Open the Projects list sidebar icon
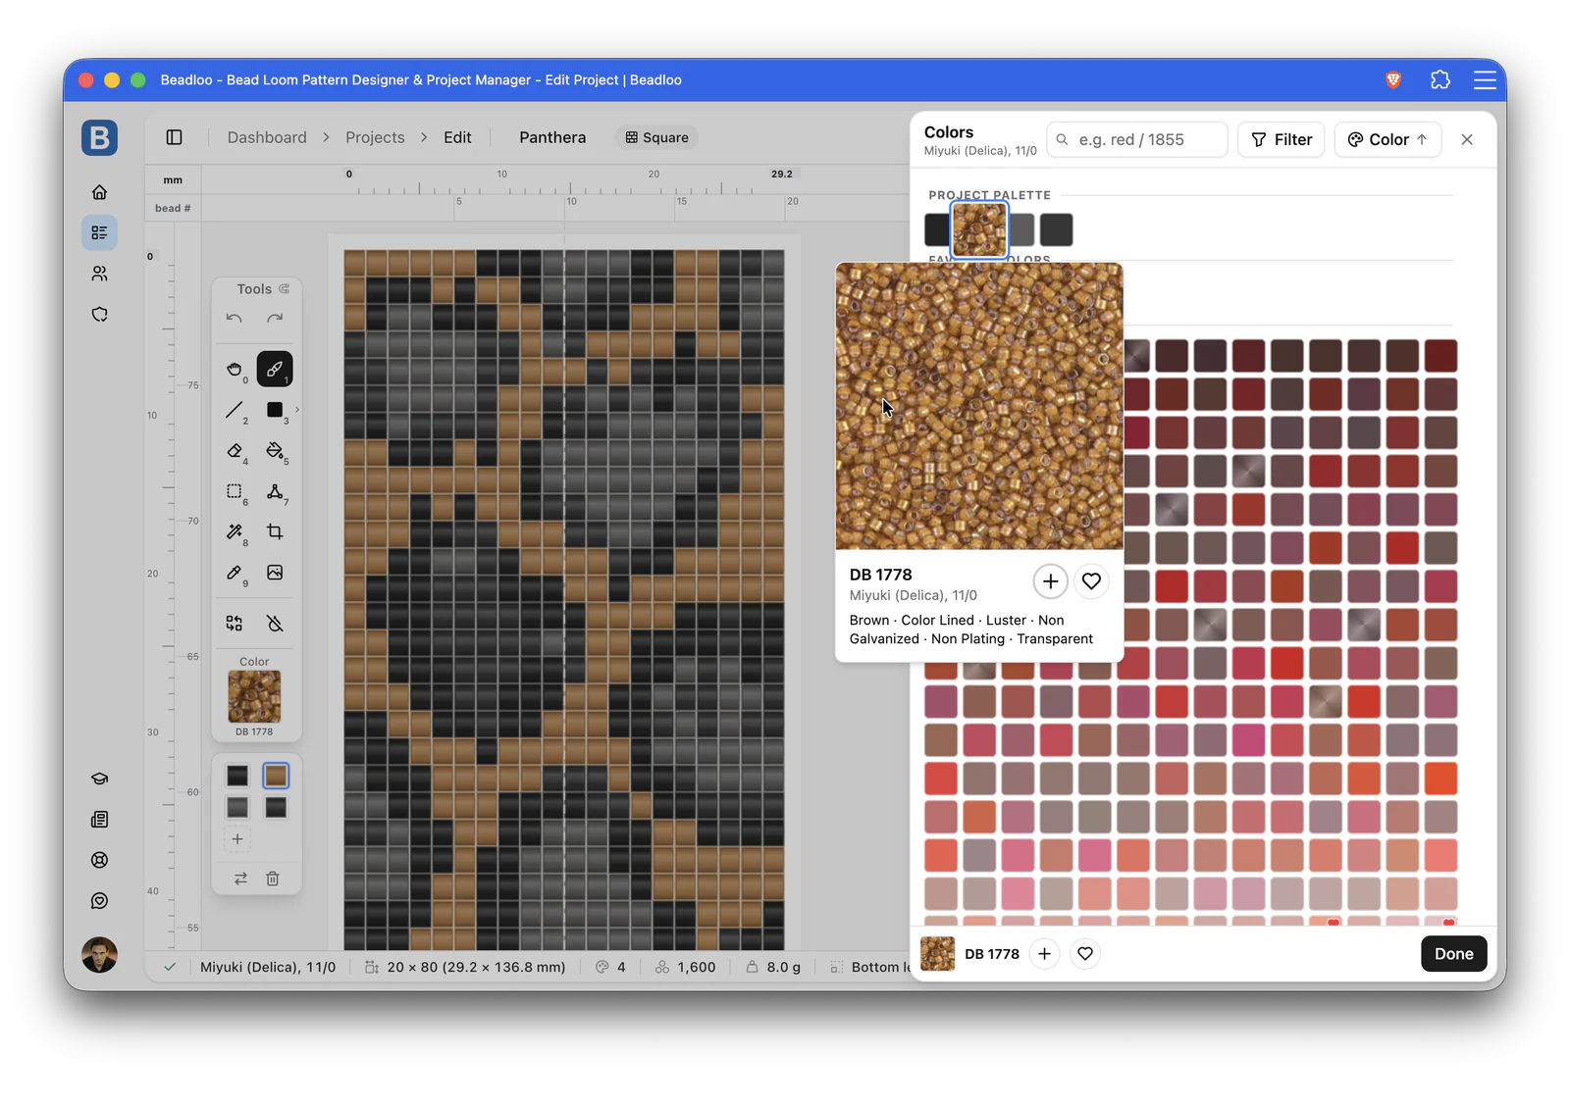 pyautogui.click(x=99, y=232)
